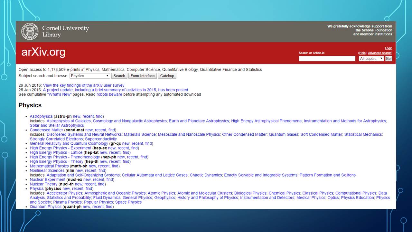Open the Physics subject dropdown

click(90, 76)
